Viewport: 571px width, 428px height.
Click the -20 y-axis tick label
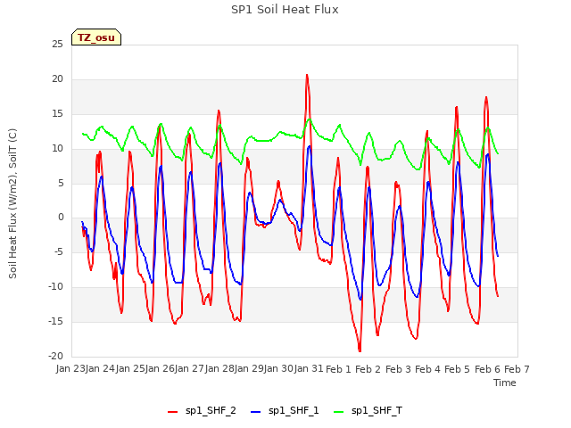[56, 357]
